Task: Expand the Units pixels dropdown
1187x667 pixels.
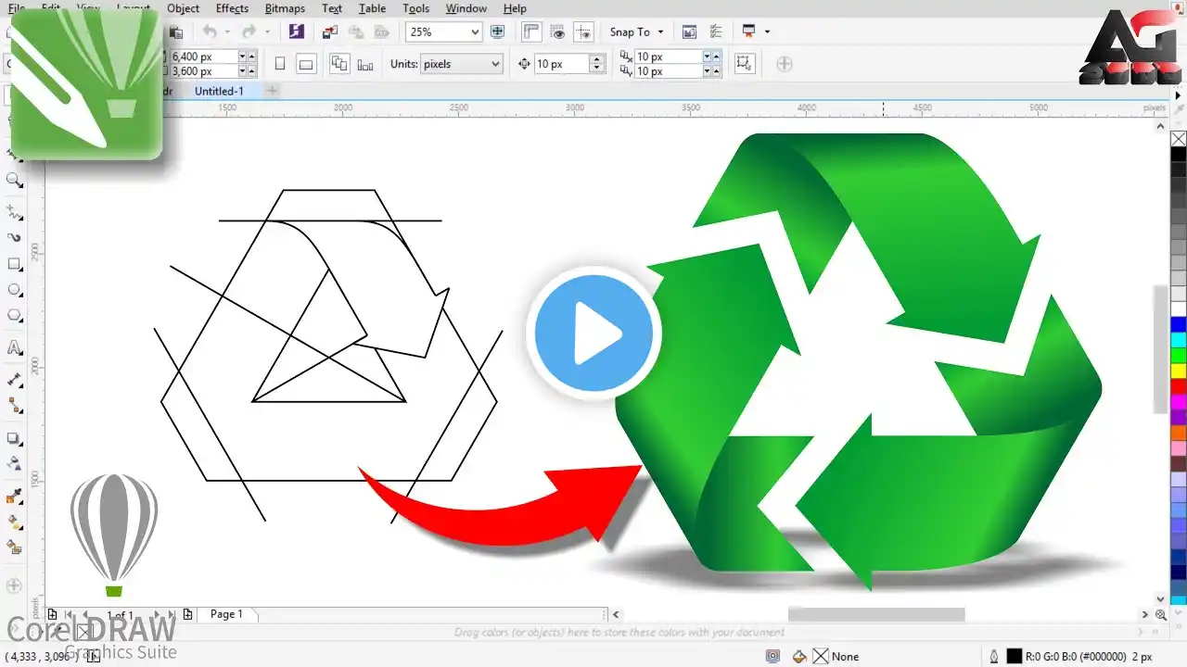Action: click(495, 64)
